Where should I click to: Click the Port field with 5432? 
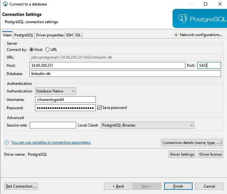tap(209, 66)
